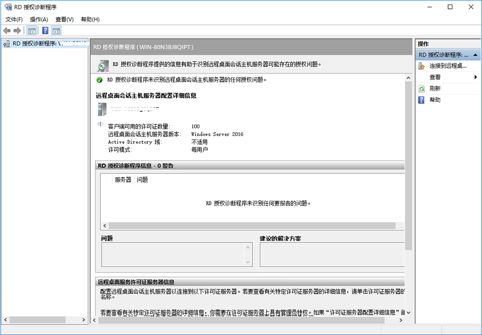482x335 pixels.
Task: Collapse the RD 授权诊断程序 actions group
Action: coord(475,53)
